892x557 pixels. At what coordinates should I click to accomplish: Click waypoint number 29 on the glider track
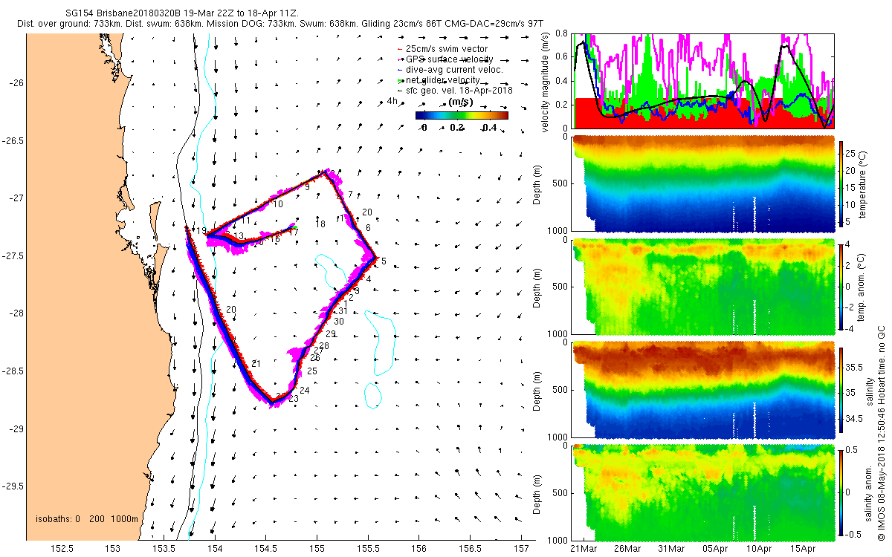click(332, 334)
